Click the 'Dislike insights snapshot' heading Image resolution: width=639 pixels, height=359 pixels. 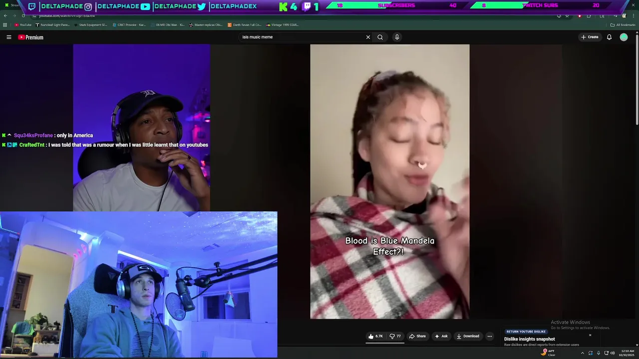pyautogui.click(x=529, y=339)
